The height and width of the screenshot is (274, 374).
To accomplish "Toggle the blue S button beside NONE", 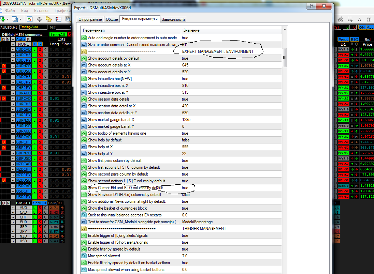I will pos(40,44).
